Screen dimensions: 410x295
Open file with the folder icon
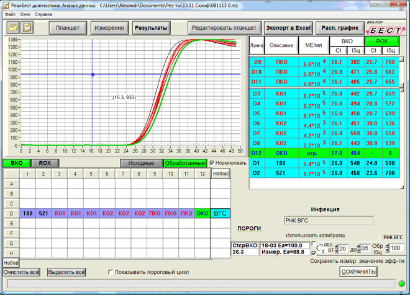12,28
